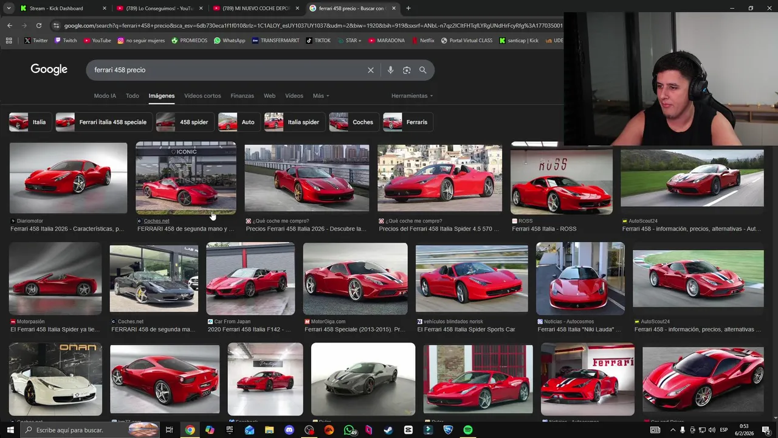The width and height of the screenshot is (778, 438).
Task: Open Diariomotor Ferrari 458 Italia 2026 result
Action: point(67,229)
